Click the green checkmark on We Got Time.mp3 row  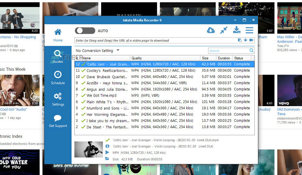click(83, 95)
